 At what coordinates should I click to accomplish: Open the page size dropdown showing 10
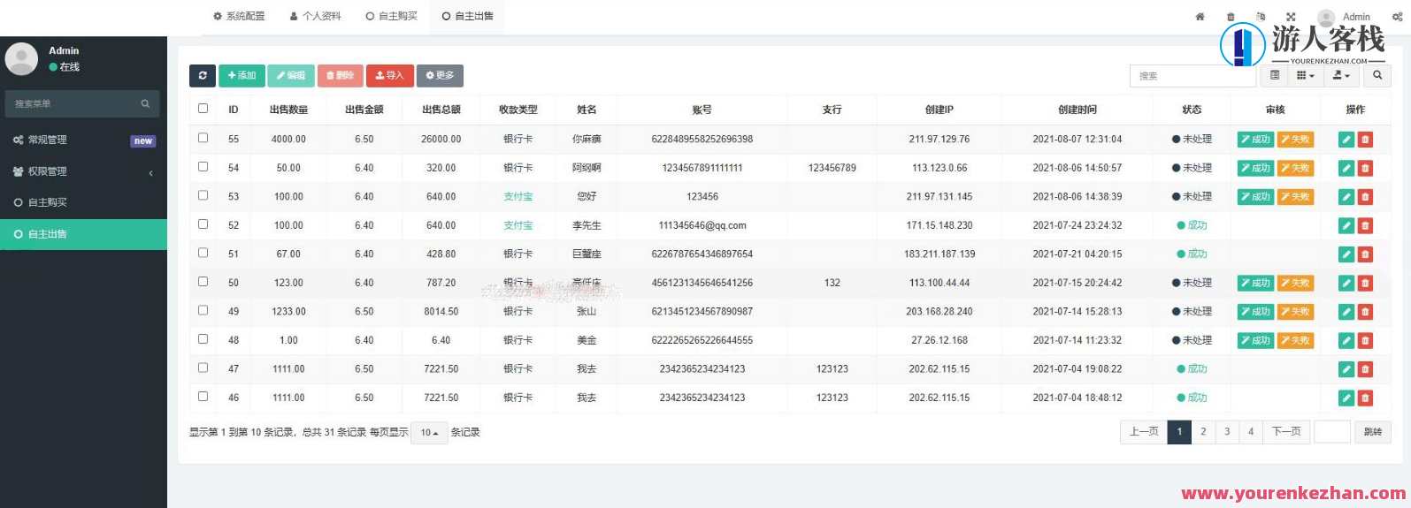pos(429,433)
